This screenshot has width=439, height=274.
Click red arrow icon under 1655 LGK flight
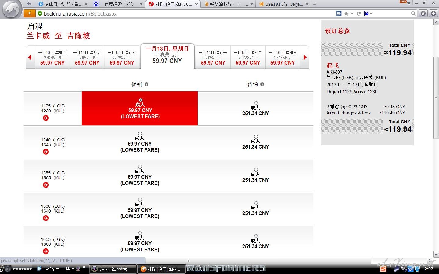point(46,251)
